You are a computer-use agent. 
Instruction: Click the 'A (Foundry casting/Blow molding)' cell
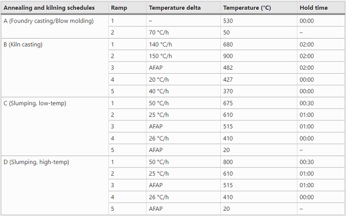(55, 26)
